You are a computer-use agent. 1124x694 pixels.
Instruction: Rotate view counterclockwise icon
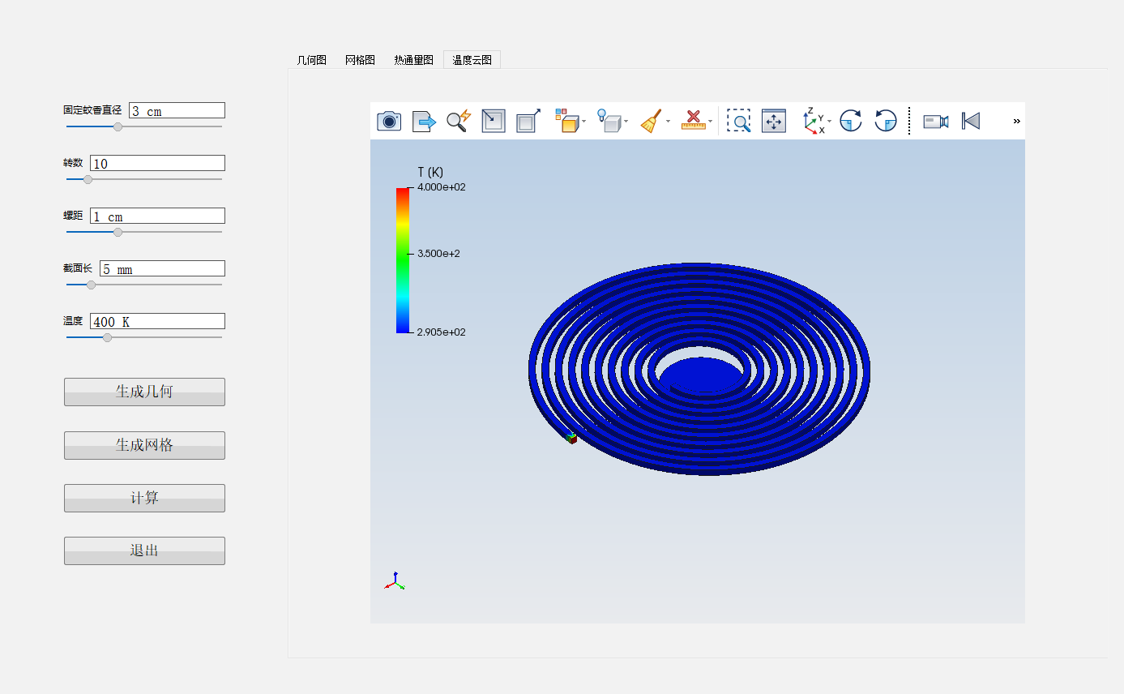pyautogui.click(x=886, y=121)
